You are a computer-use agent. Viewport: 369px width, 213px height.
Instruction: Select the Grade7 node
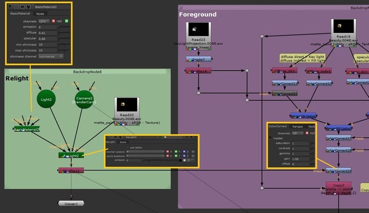pos(198,59)
